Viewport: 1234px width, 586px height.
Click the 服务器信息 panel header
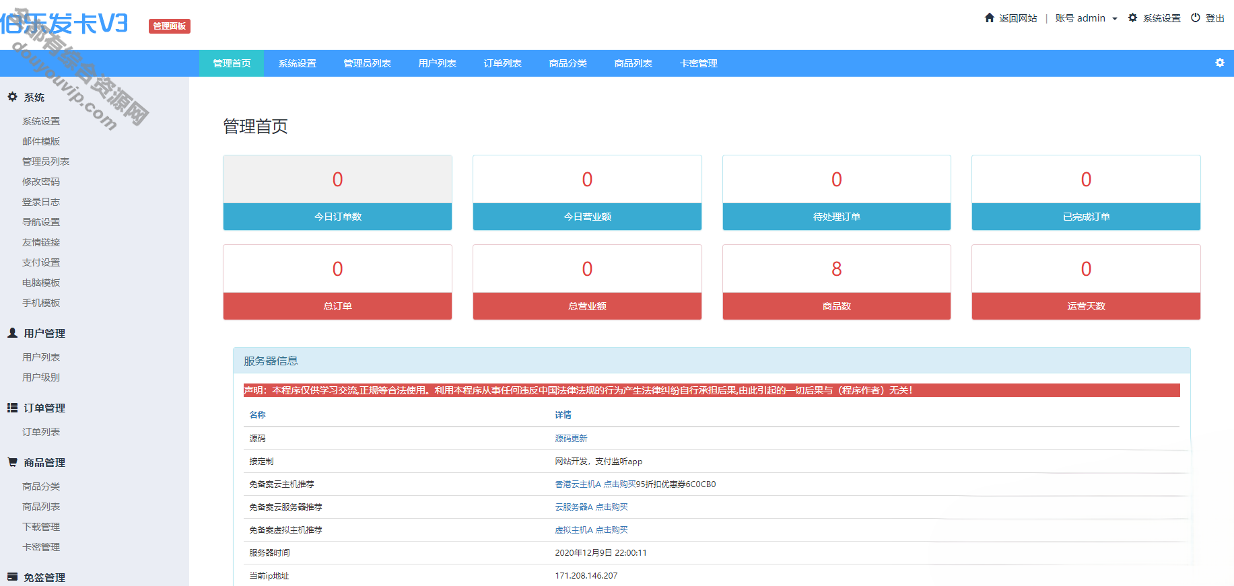click(712, 361)
